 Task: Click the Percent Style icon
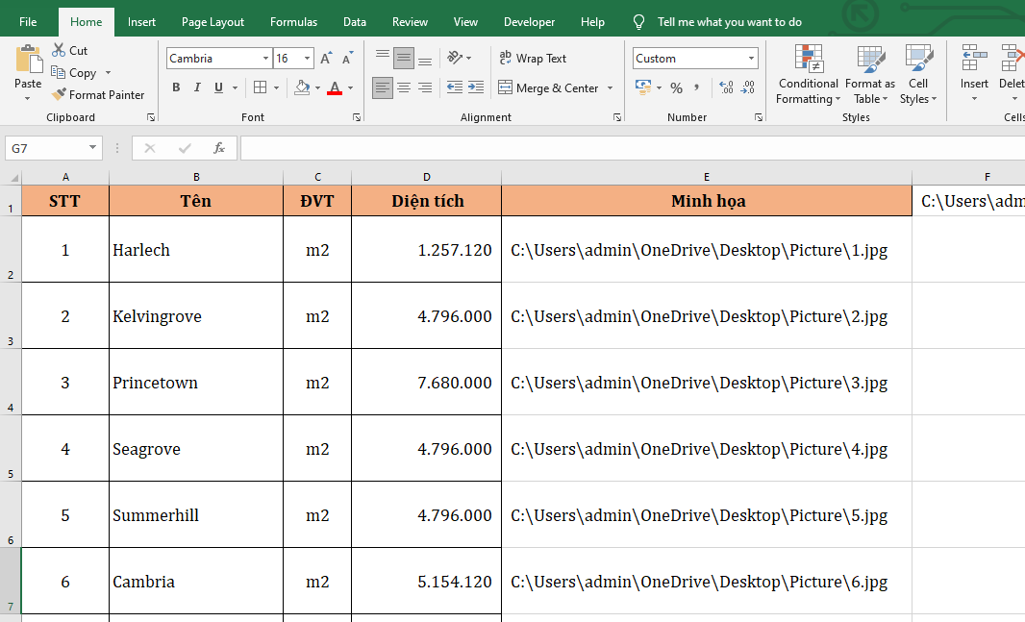click(676, 88)
